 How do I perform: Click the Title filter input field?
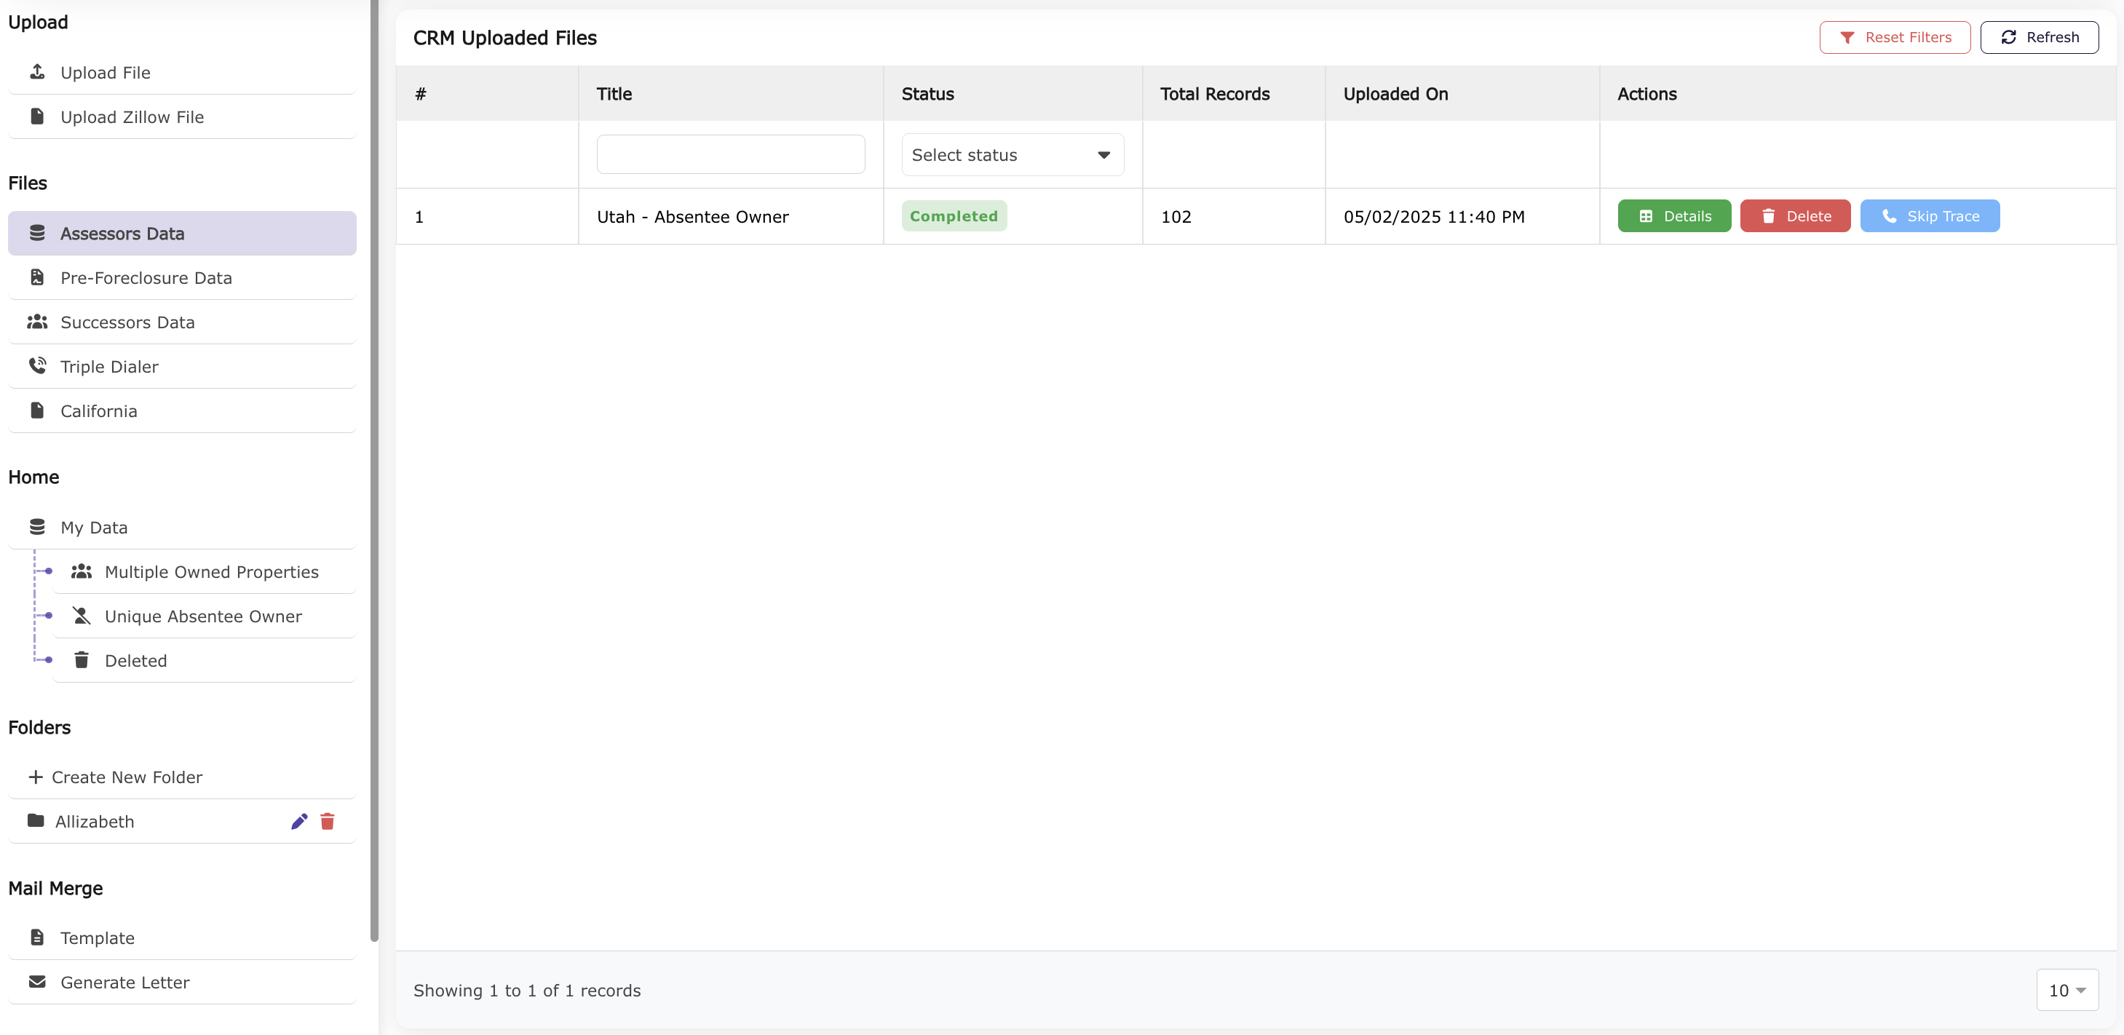pos(731,154)
